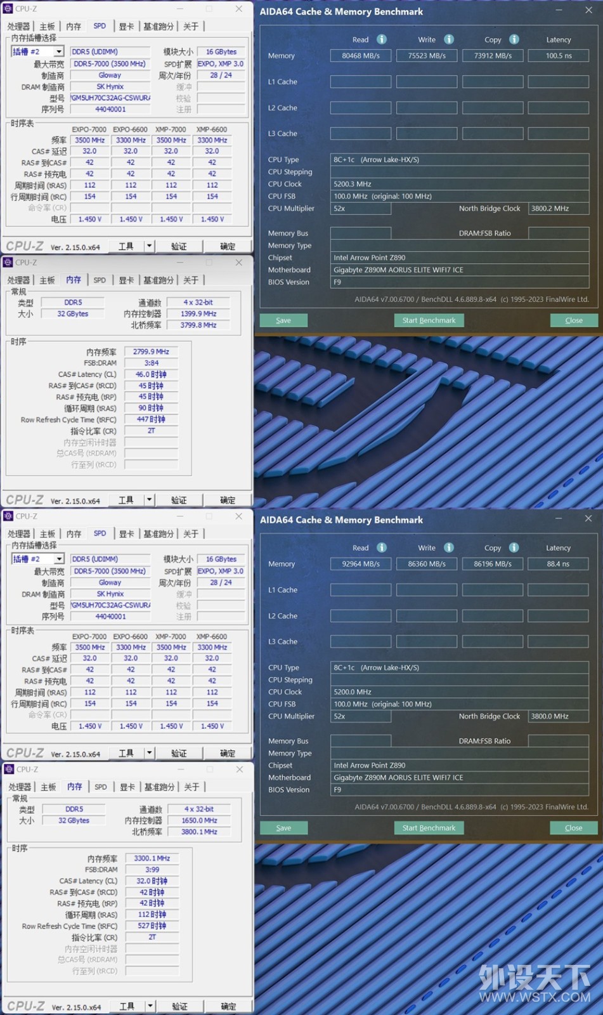Expand 工具 dropdown arrow in the 3300.1 MHz CPU-Z window
The height and width of the screenshot is (1015, 603).
click(x=150, y=1006)
